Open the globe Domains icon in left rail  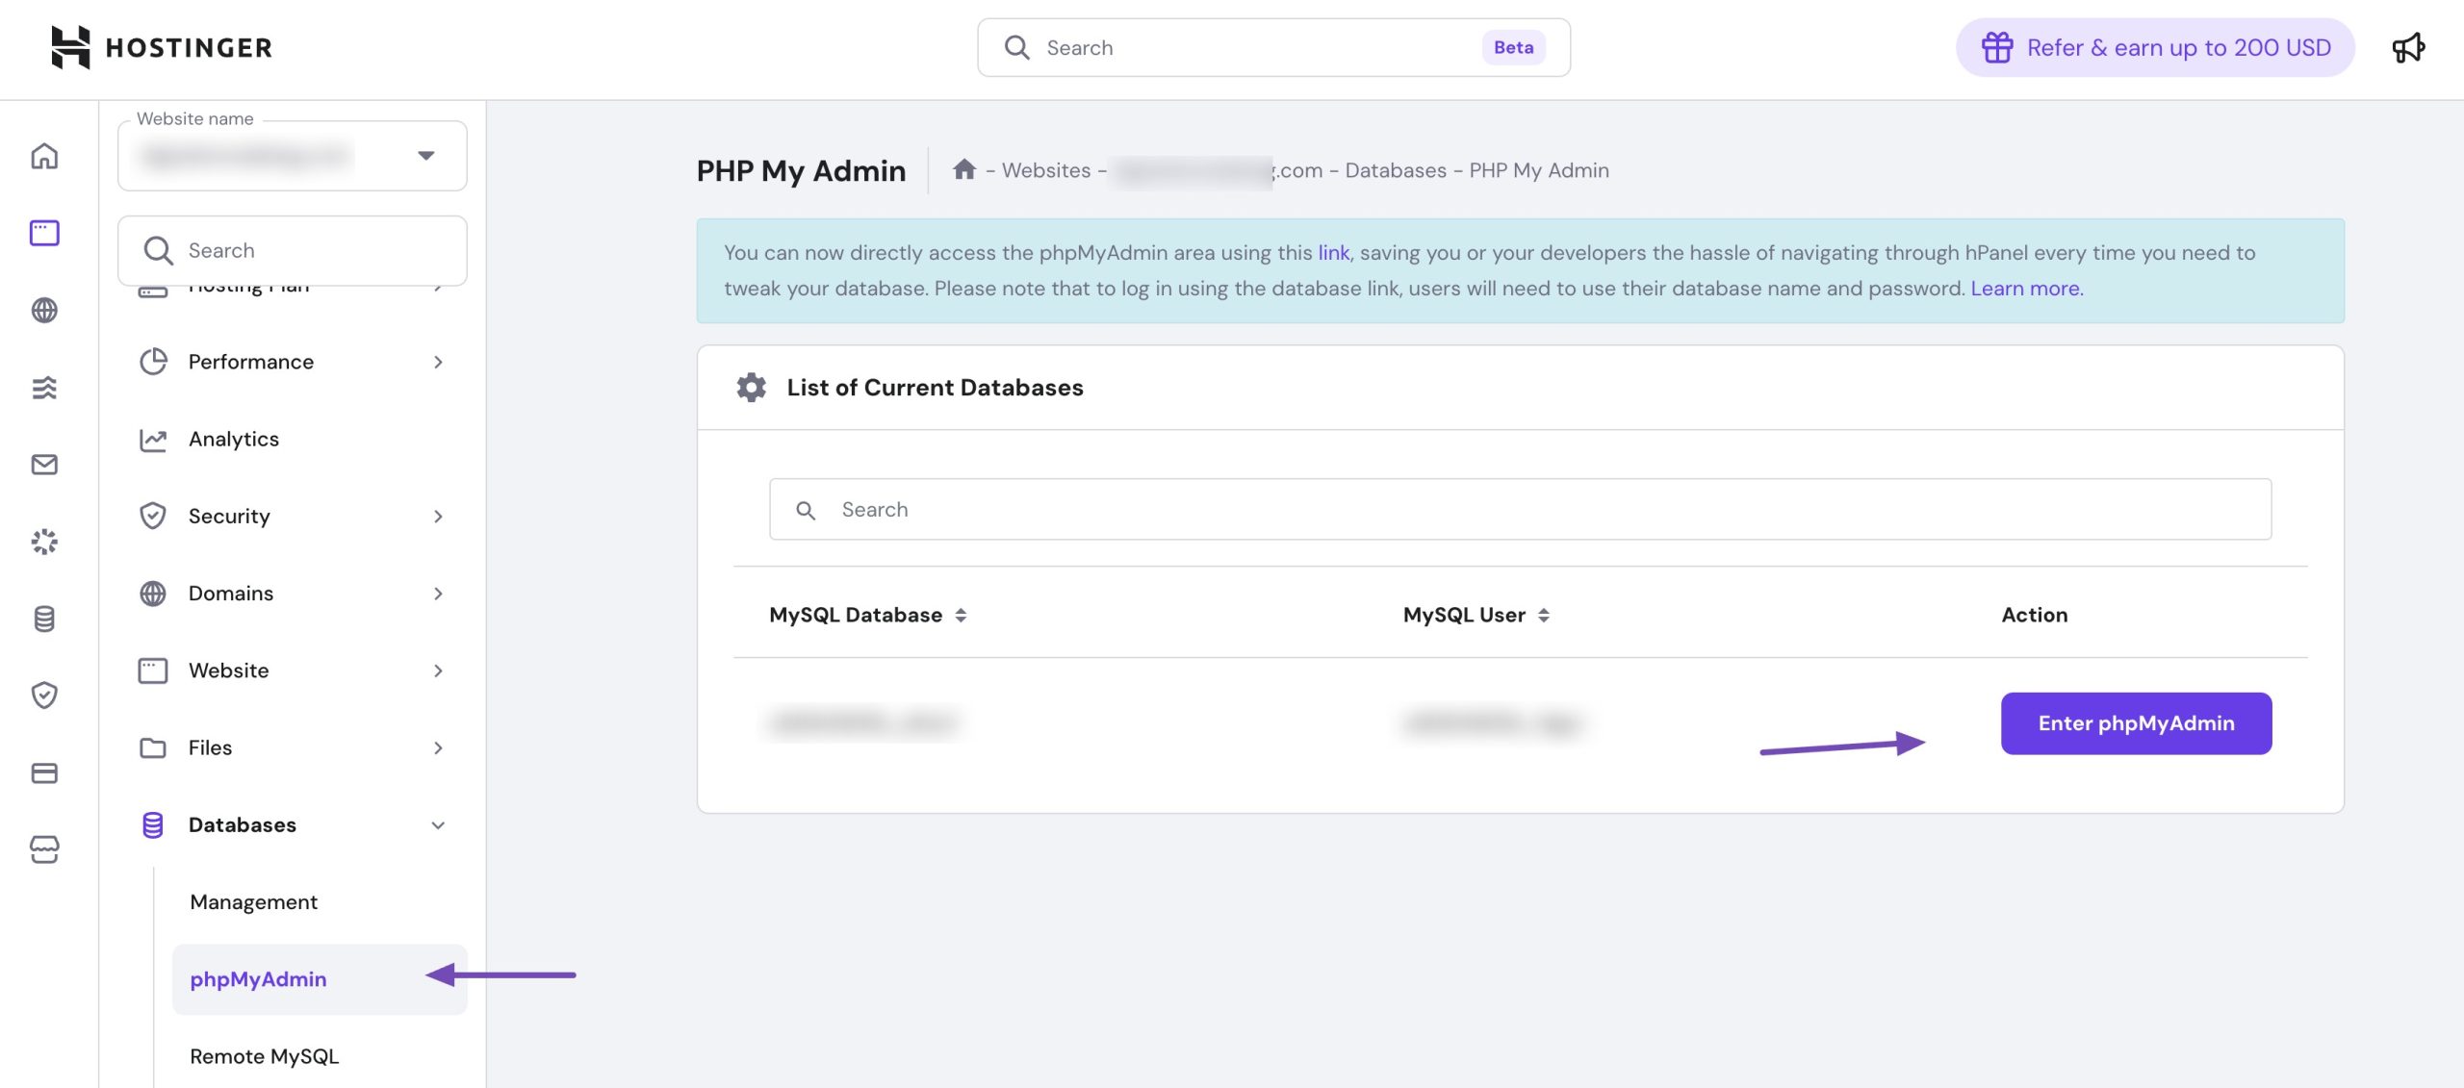[44, 310]
